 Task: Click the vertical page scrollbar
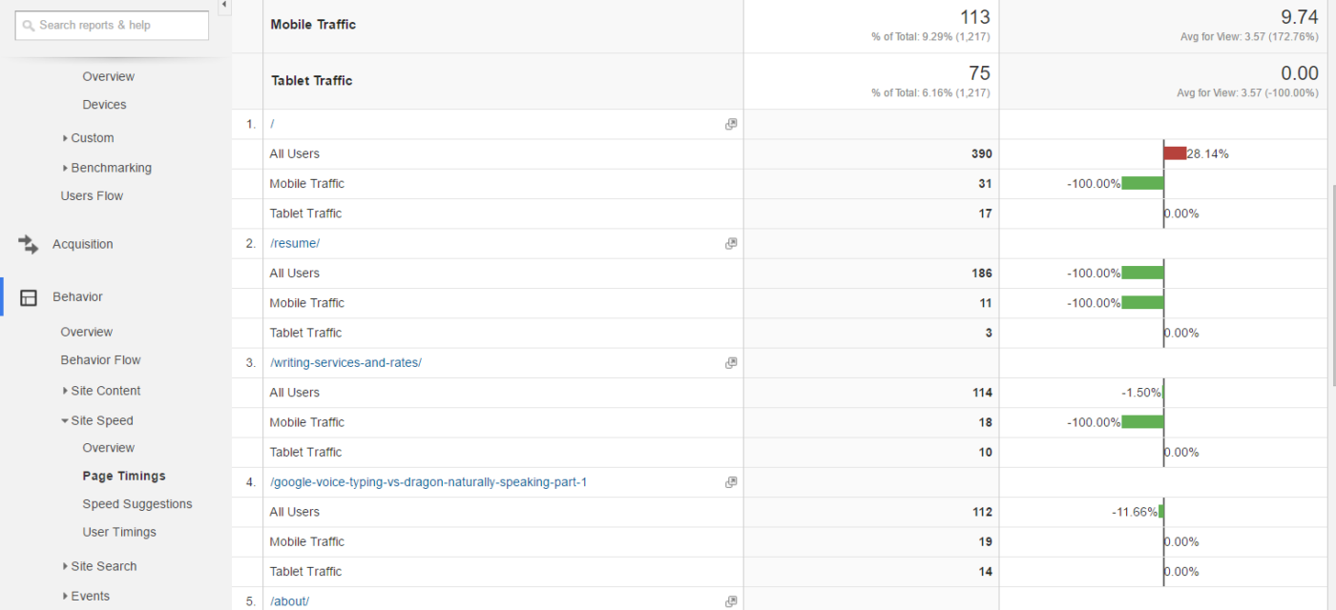pos(1332,286)
